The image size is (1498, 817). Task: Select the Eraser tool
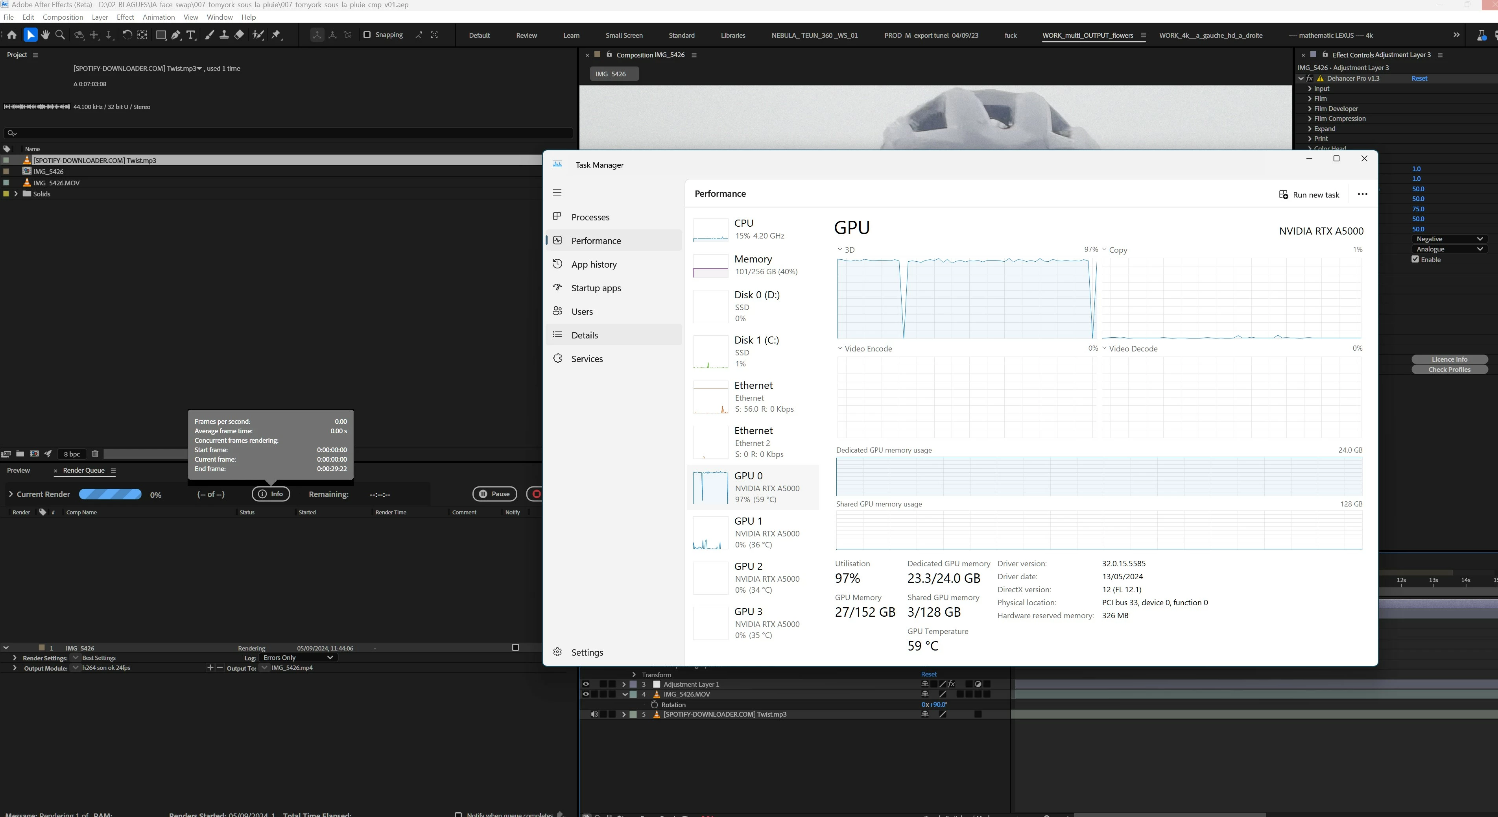tap(239, 35)
